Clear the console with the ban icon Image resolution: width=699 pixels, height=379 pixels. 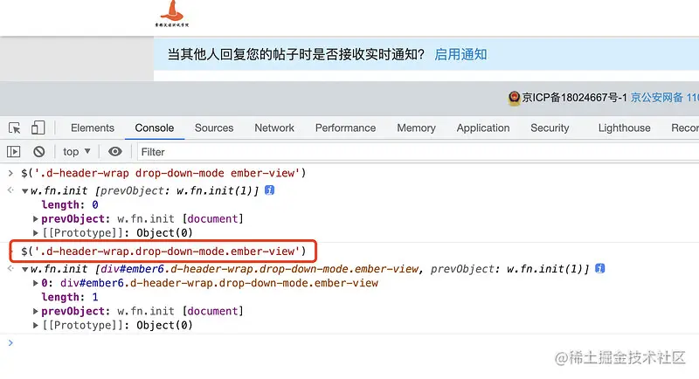pos(38,152)
